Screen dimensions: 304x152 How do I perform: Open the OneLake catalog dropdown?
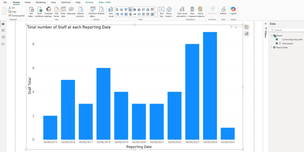point(49,12)
